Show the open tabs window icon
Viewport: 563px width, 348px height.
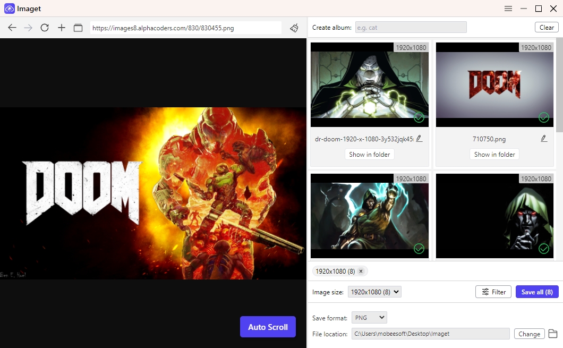(78, 28)
